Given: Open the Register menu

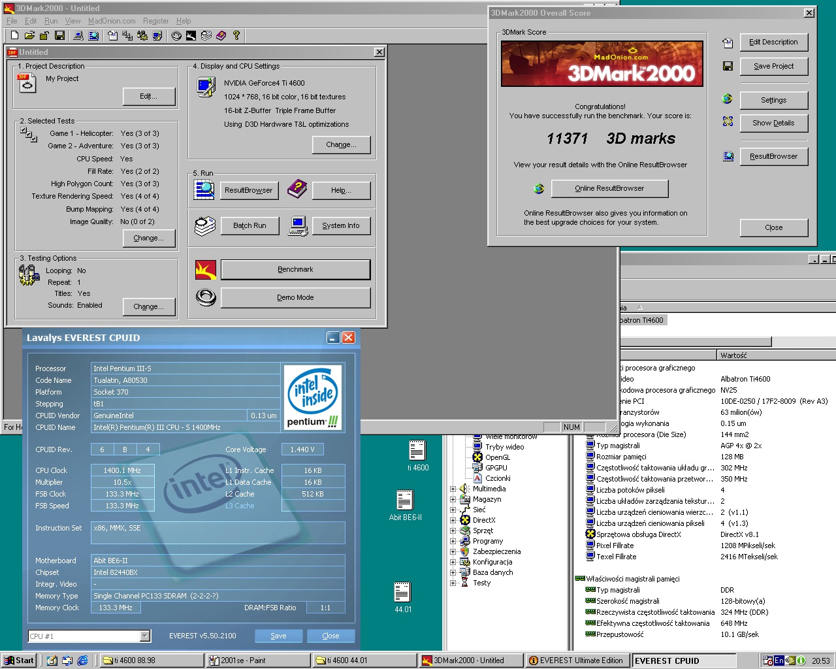Looking at the screenshot, I should [155, 21].
